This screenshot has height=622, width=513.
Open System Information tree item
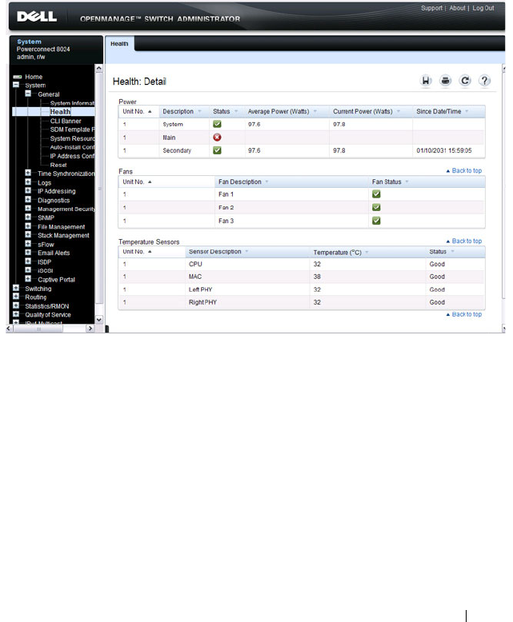click(x=72, y=103)
